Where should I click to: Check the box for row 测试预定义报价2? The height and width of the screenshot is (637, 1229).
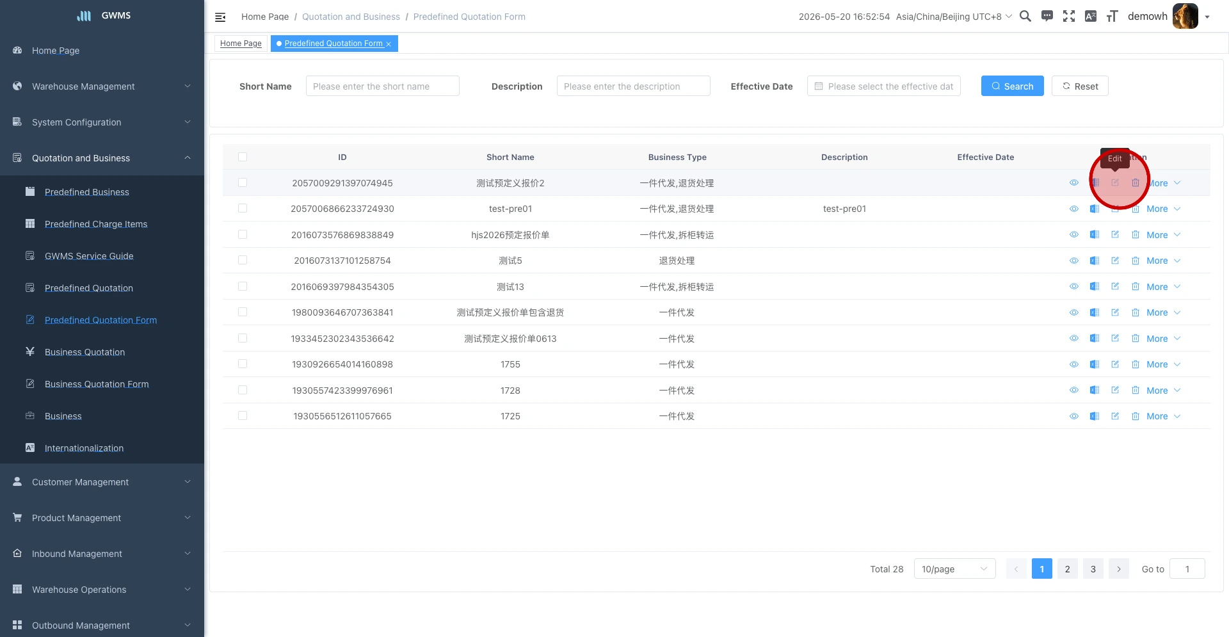[x=243, y=182]
